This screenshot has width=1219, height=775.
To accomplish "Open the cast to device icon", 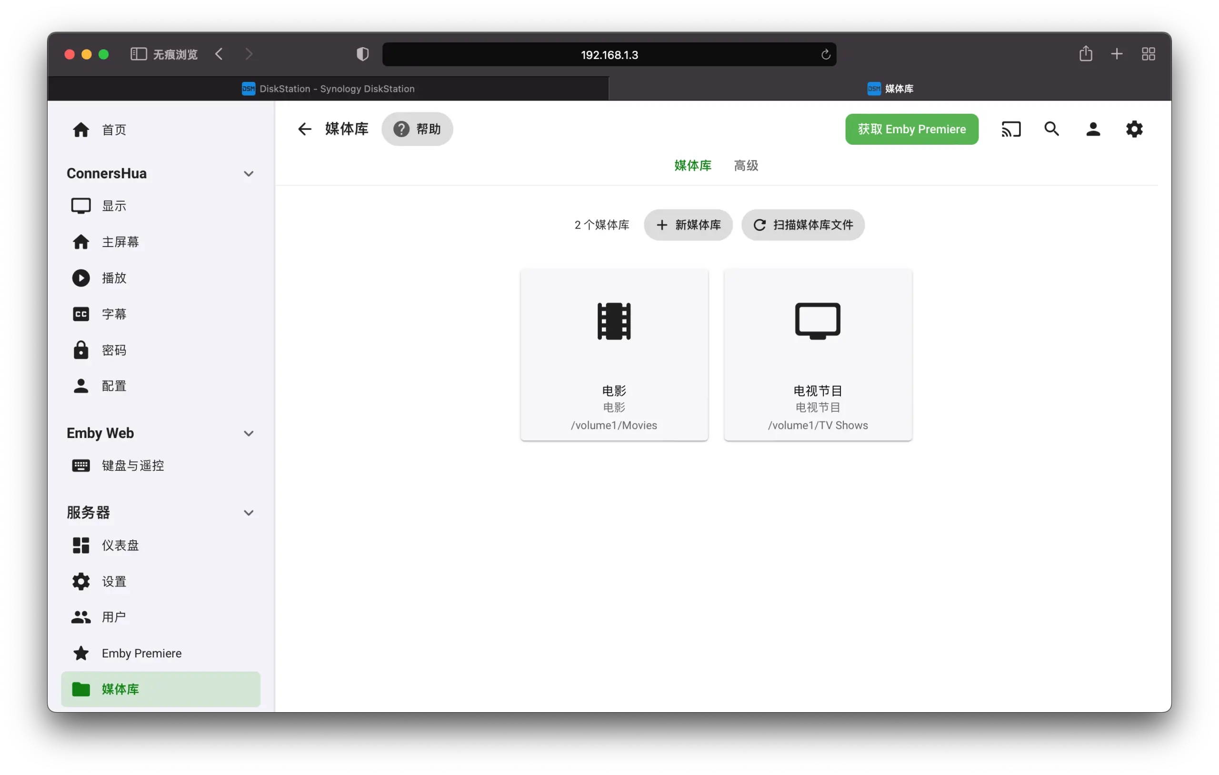I will pos(1011,129).
